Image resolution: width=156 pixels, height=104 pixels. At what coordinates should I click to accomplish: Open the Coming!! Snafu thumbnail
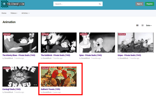(x=20, y=76)
